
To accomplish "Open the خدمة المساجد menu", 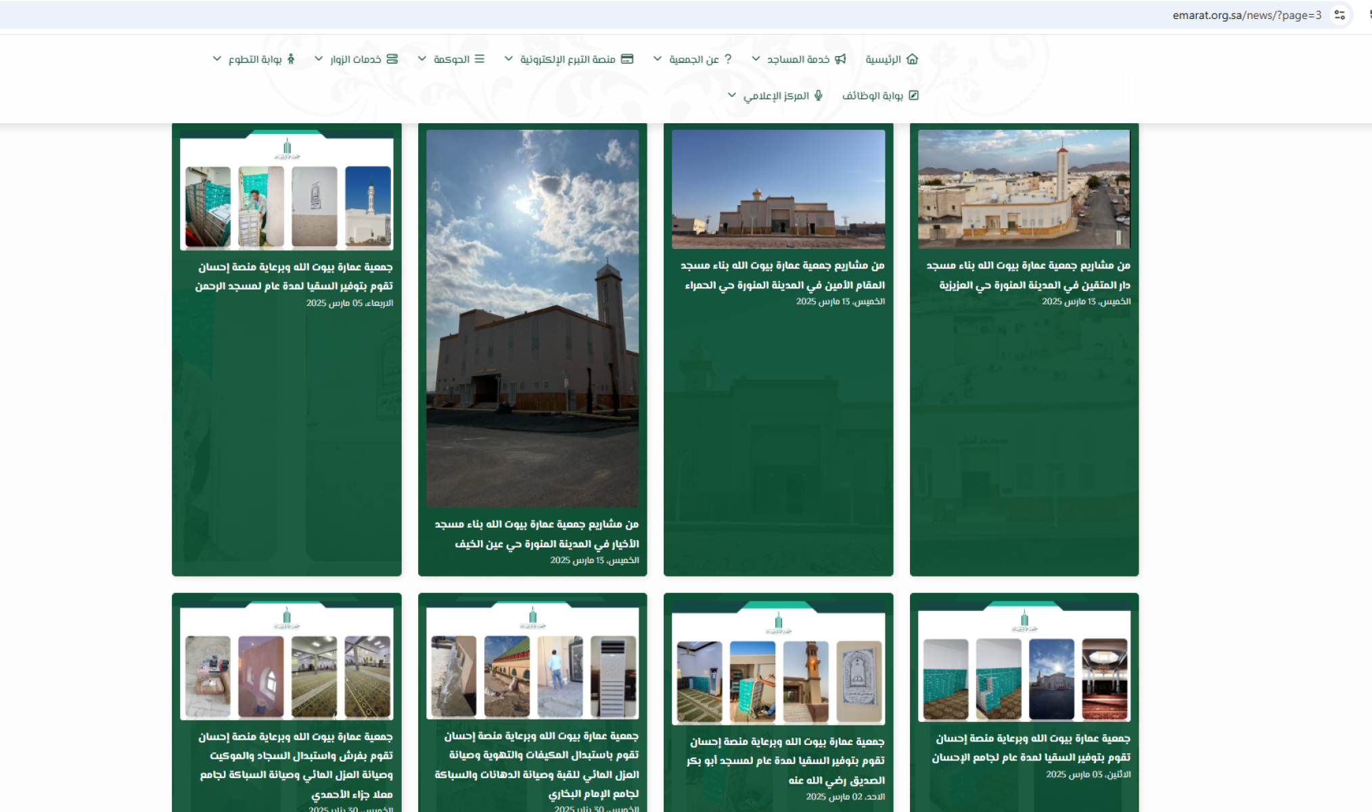I will coord(799,59).
